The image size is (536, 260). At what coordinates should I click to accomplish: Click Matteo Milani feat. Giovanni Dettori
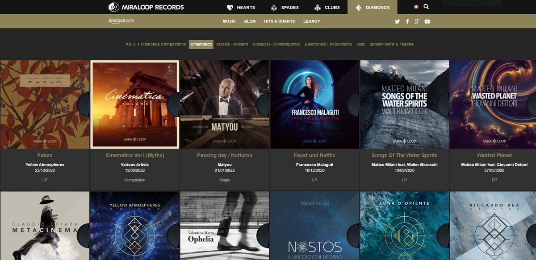point(494,165)
